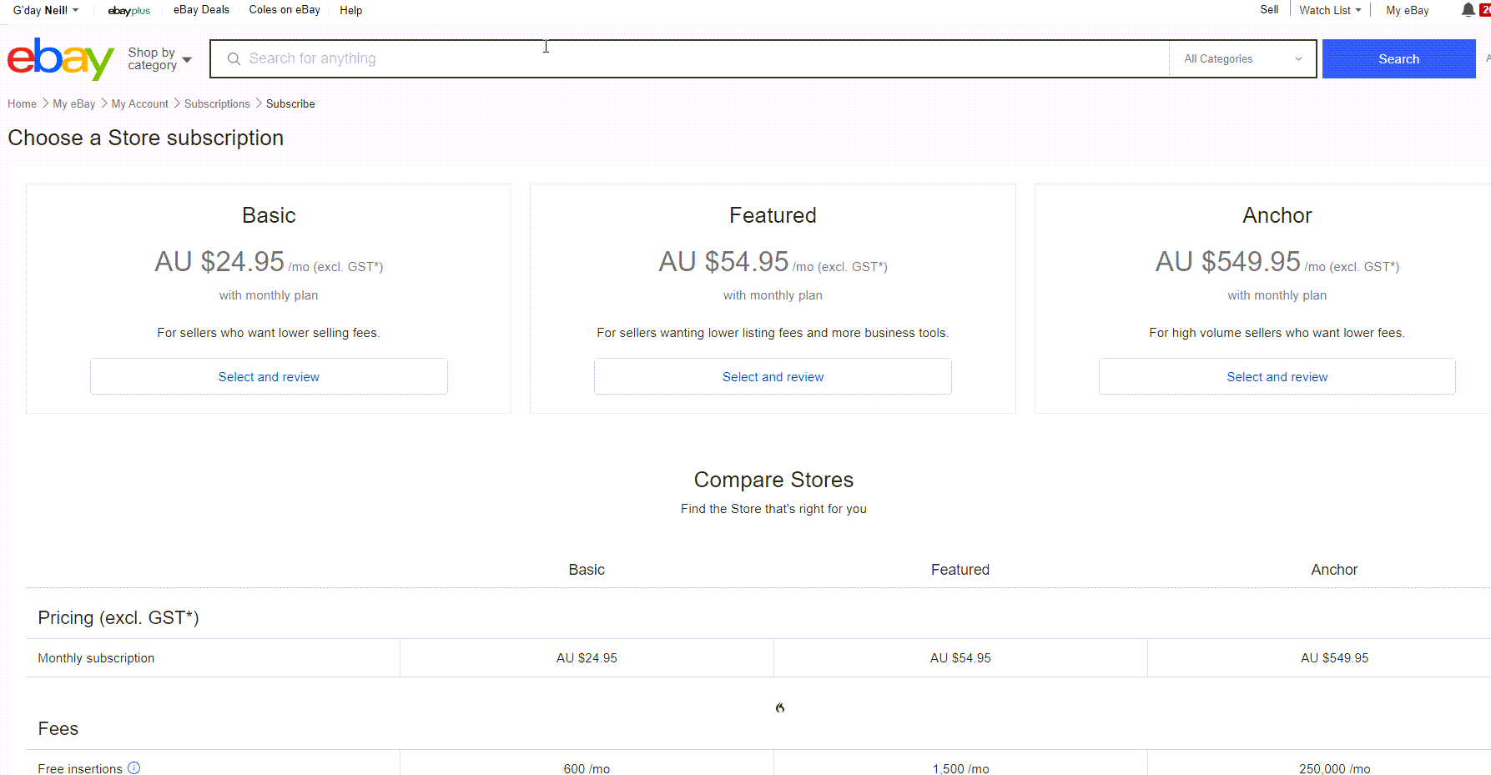Viewport: 1491px width, 775px height.
Task: Click the 600 /mo free insertions cell
Action: point(587,768)
